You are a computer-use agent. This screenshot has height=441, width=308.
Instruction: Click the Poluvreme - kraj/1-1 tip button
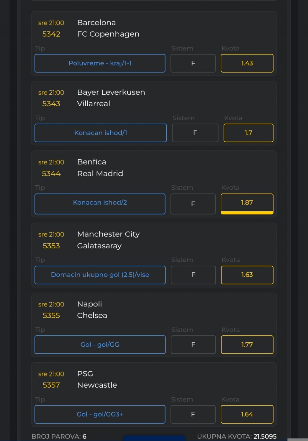click(100, 63)
